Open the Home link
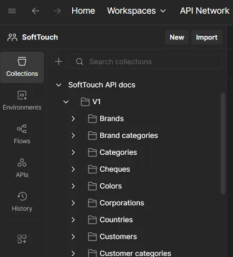 (83, 11)
